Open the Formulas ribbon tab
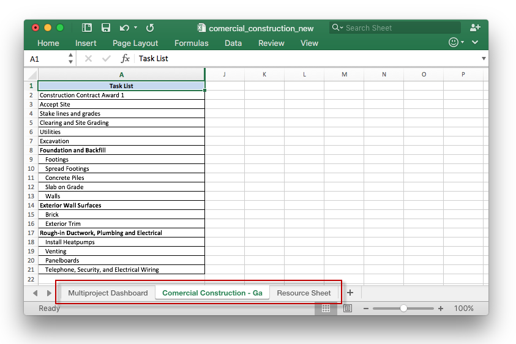The width and height of the screenshot is (516, 344). (x=191, y=43)
